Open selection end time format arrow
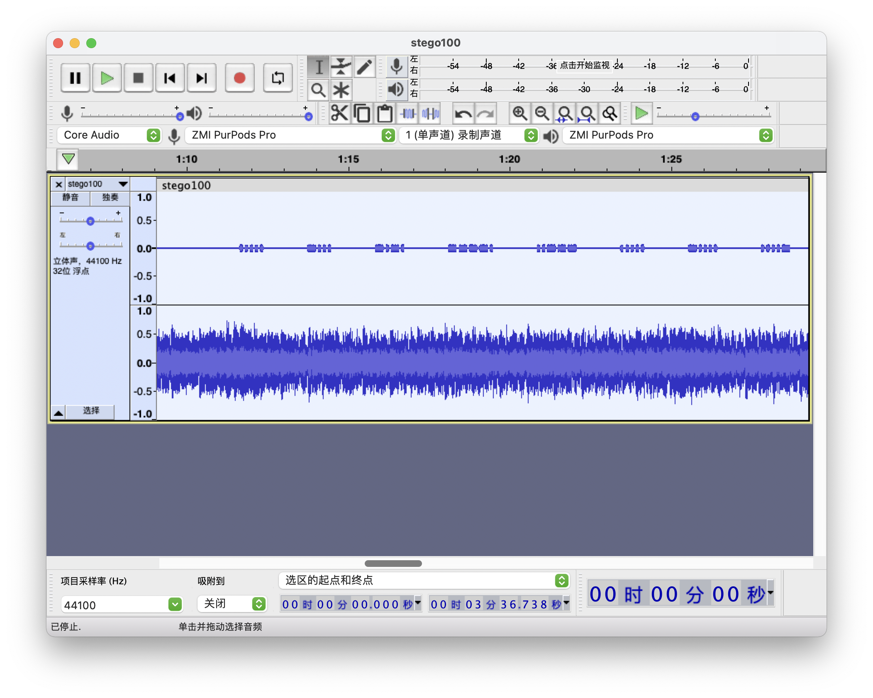 click(566, 603)
